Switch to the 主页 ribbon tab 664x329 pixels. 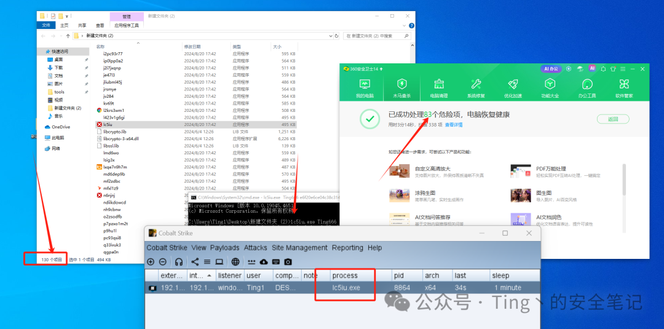(x=65, y=25)
